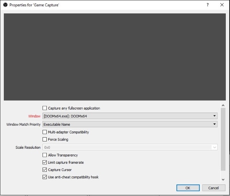The width and height of the screenshot is (230, 196).
Task: Click the question mark help button
Action: pyautogui.click(x=207, y=5)
